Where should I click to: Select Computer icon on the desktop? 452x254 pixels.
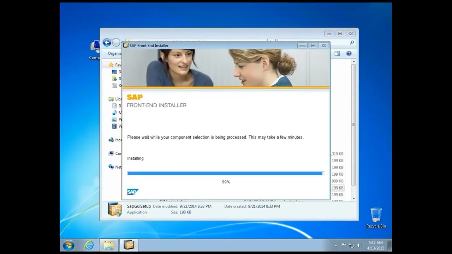click(94, 50)
